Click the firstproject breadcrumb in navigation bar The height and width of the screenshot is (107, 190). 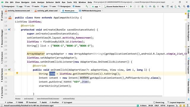coord(64,7)
